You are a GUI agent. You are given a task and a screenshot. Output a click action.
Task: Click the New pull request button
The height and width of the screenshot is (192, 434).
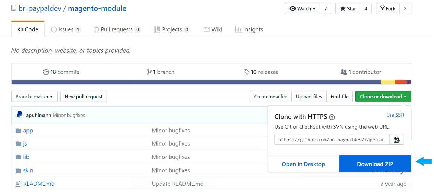coord(84,96)
